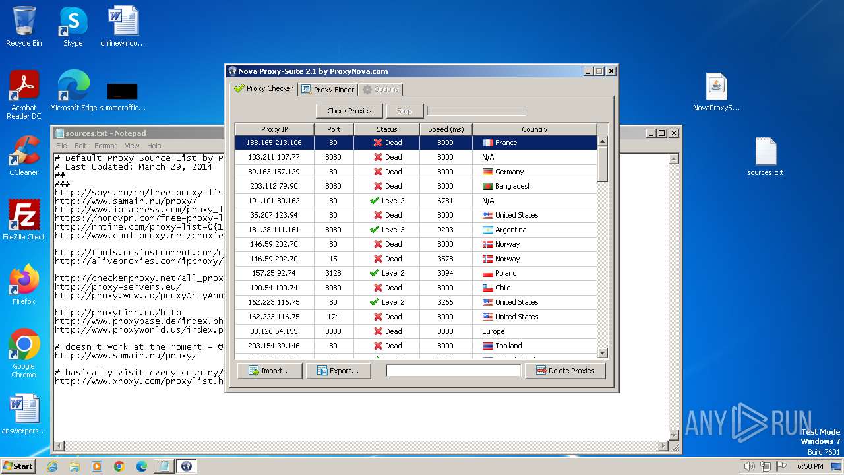
Task: Click Nova Proxy-Suite taskbar button
Action: 186,466
